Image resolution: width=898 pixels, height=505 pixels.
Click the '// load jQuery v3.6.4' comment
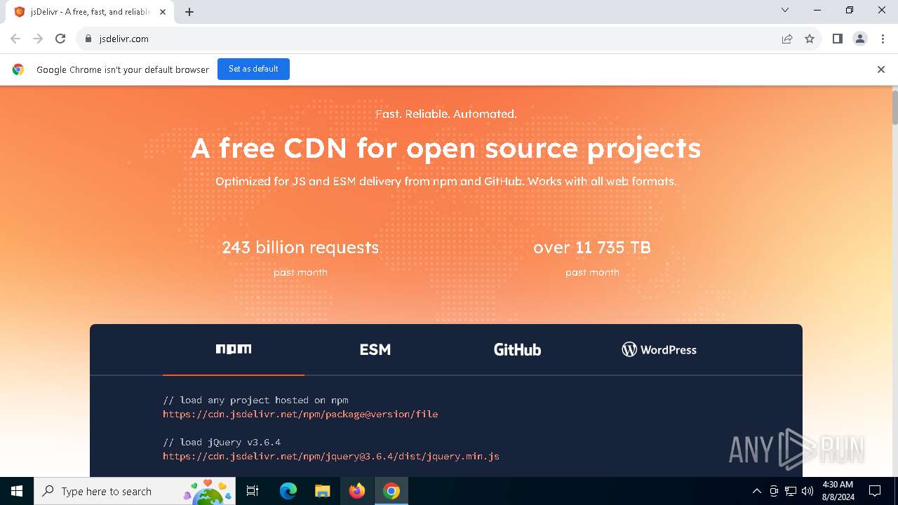pyautogui.click(x=222, y=442)
